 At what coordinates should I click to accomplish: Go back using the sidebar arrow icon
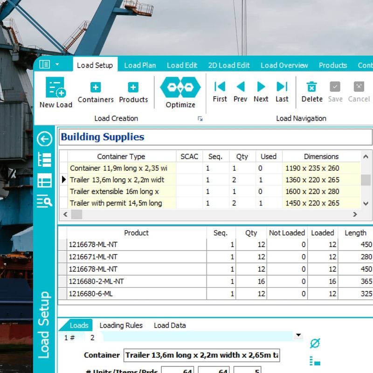point(45,139)
